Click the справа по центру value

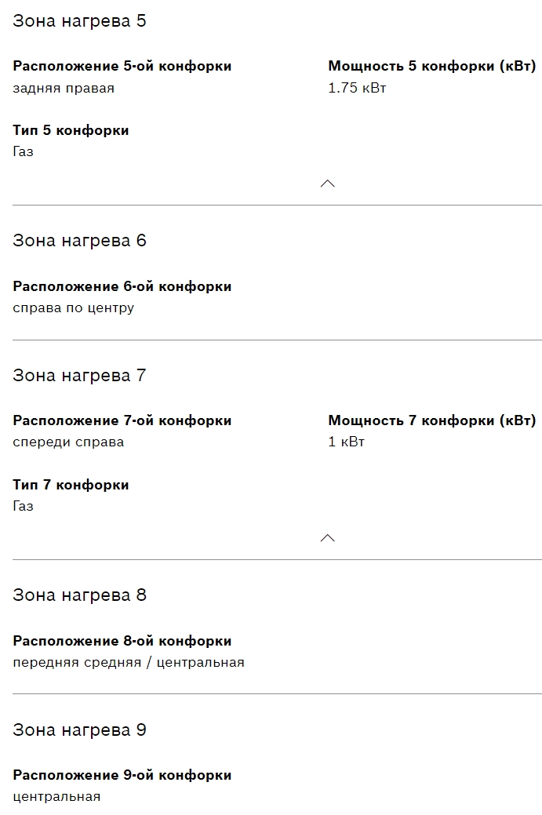73,307
